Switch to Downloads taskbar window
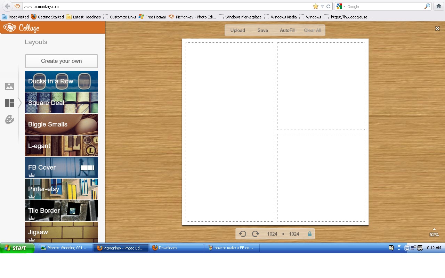 [177, 248]
